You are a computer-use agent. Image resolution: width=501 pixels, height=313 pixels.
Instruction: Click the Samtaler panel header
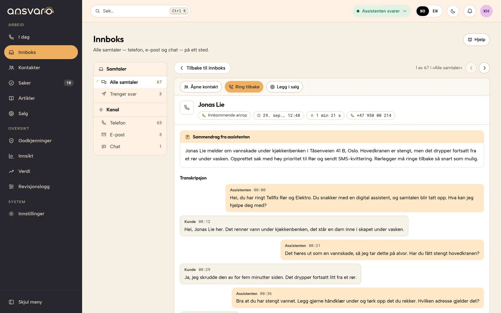[x=130, y=69]
